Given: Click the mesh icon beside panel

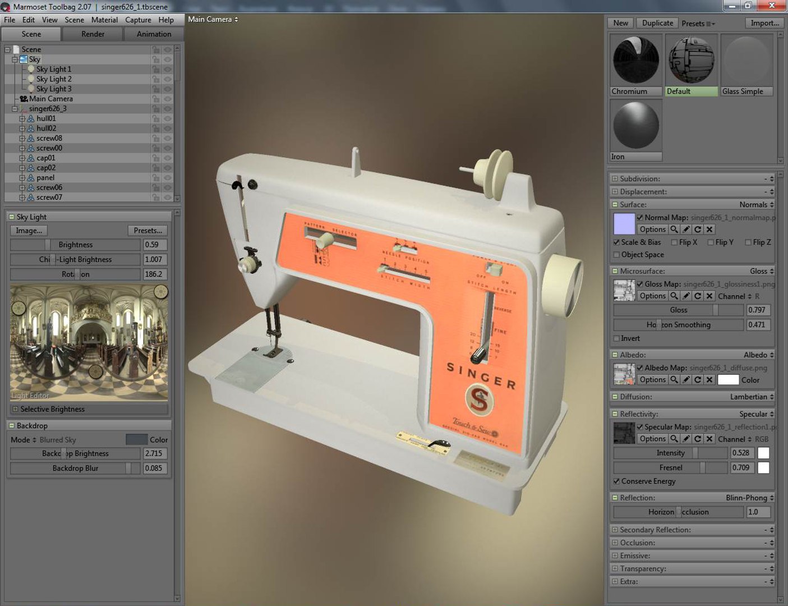Looking at the screenshot, I should [x=31, y=178].
